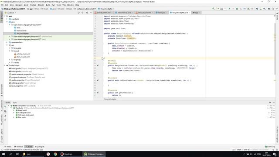Click Build panel restore layout icon
This screenshot has height=157, width=279.
pyautogui.click(x=5, y=112)
